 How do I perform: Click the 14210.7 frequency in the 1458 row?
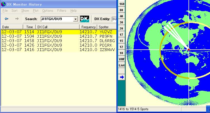point(89,41)
